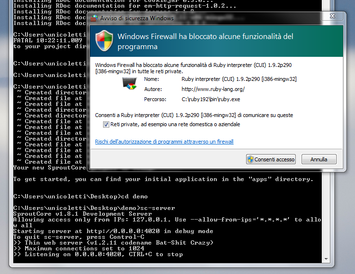355x274 pixels.
Task: Toggle the Reti private checkbox
Action: [x=106, y=124]
